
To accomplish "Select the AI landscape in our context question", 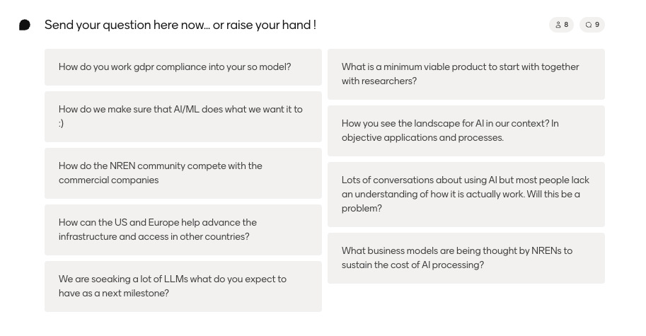I will (466, 131).
